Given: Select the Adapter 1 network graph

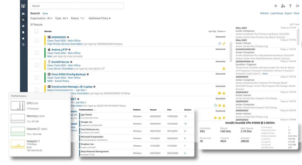Looking at the screenshot, I should [18, 144].
